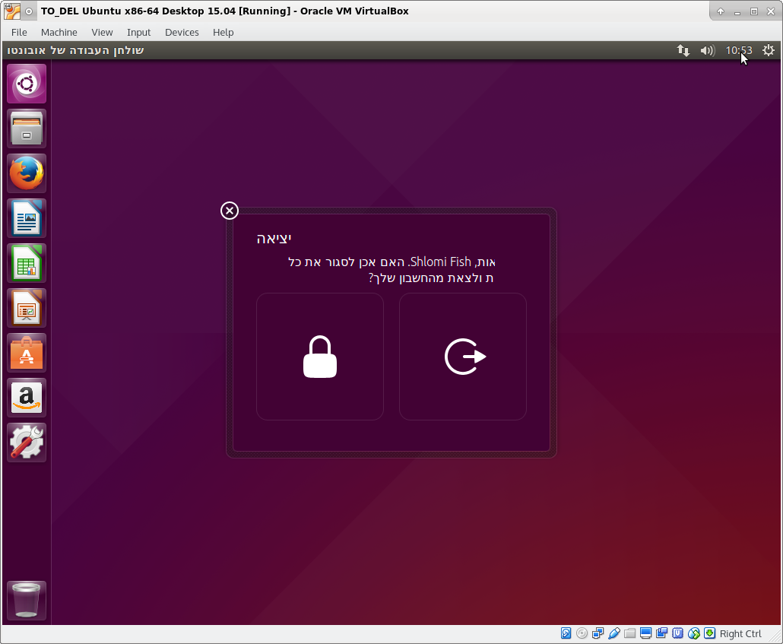The width and height of the screenshot is (783, 644).
Task: Click the display status icon
Action: point(645,633)
